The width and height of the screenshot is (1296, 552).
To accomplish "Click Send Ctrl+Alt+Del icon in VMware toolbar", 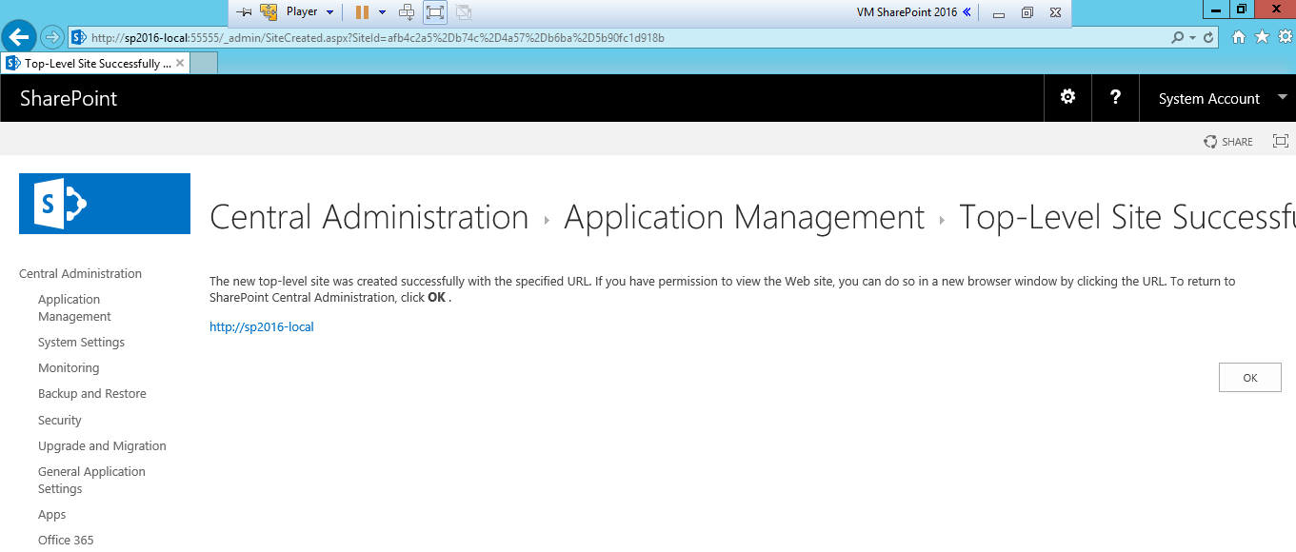I will 407,12.
